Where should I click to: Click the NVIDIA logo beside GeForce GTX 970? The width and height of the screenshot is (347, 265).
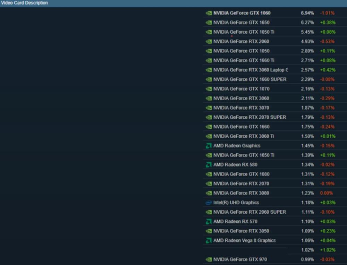209,259
